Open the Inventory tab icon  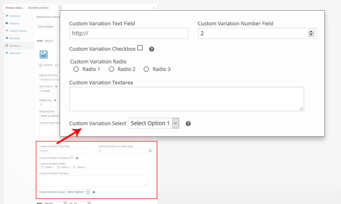[7, 16]
